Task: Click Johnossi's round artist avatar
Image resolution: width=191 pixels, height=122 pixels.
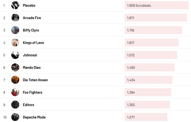Action: click(x=15, y=55)
